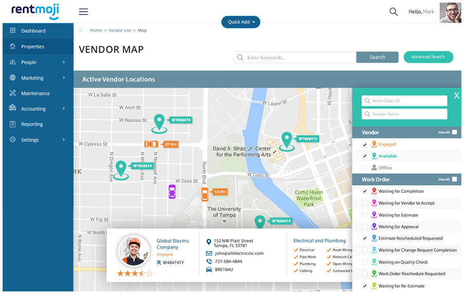Click the Advanced Search button
464x294 pixels.
tap(428, 57)
